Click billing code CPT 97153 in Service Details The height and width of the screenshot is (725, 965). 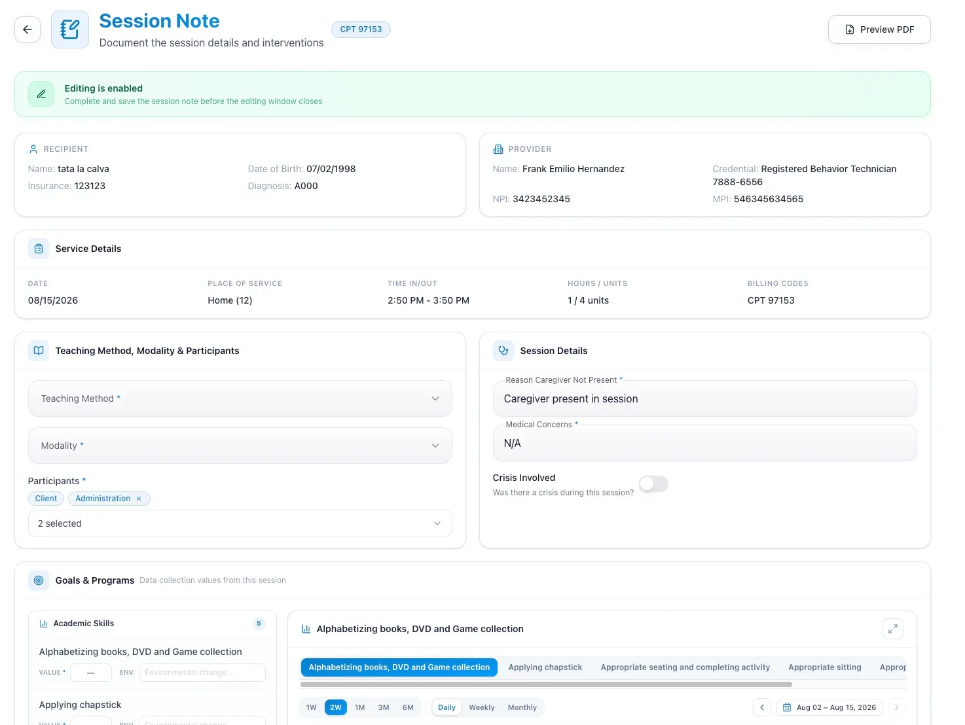coord(771,300)
